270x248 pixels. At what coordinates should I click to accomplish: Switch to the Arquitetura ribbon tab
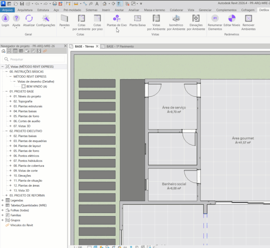[x=25, y=10]
